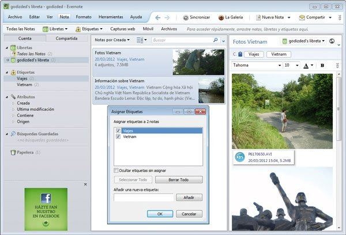This screenshot has width=346, height=235.
Task: Open the Papelera trash
Action: pos(25,152)
